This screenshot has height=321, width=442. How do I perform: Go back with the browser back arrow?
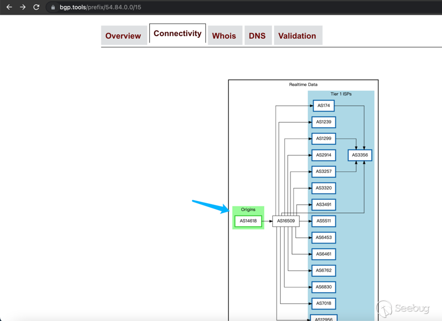9,7
